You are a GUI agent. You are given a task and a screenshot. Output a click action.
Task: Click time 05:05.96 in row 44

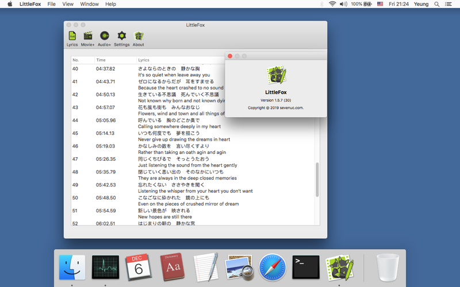106,121
